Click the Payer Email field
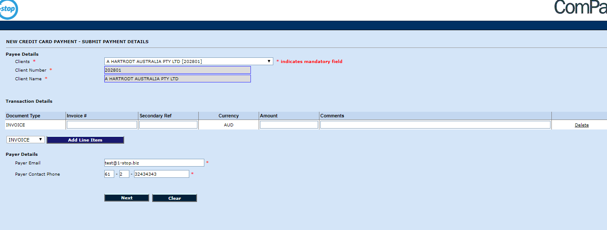This screenshot has width=607, height=230. coord(154,163)
